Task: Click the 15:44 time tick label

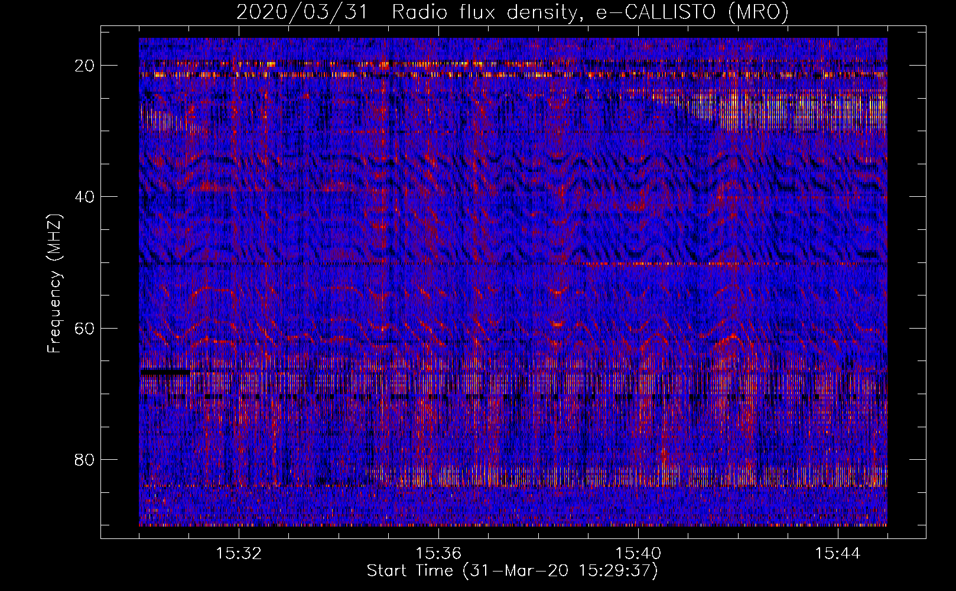Action: tap(838, 553)
